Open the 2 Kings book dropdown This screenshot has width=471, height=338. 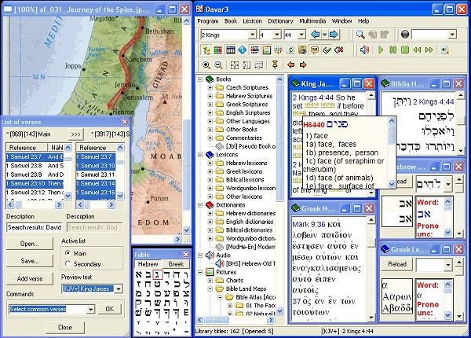(x=252, y=35)
